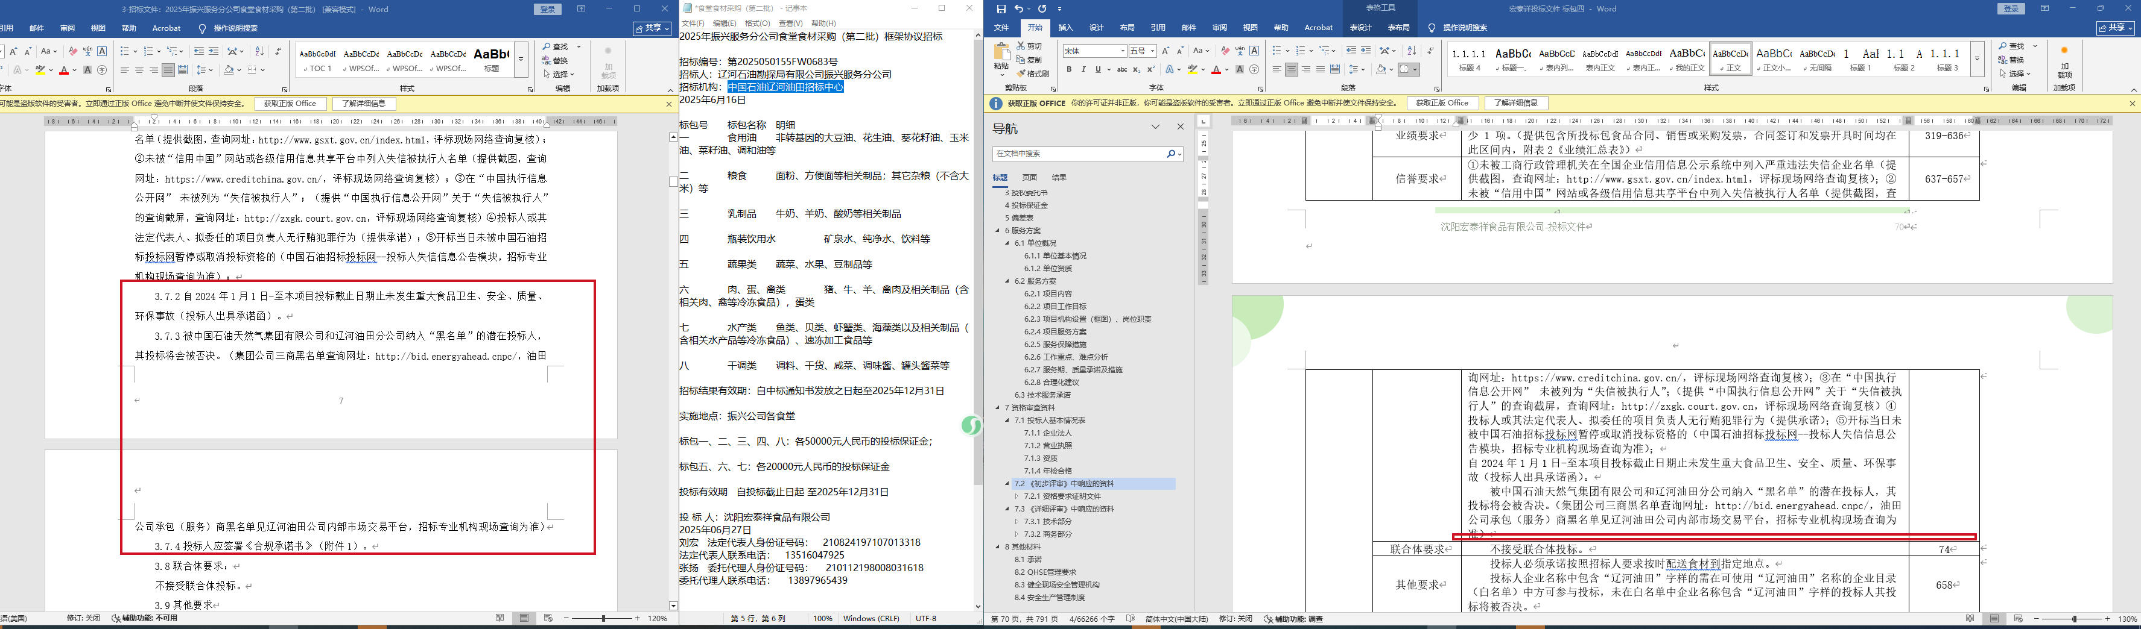
Task: Go to 8.2 QHSE管理要求 in navigation
Action: click(1045, 572)
